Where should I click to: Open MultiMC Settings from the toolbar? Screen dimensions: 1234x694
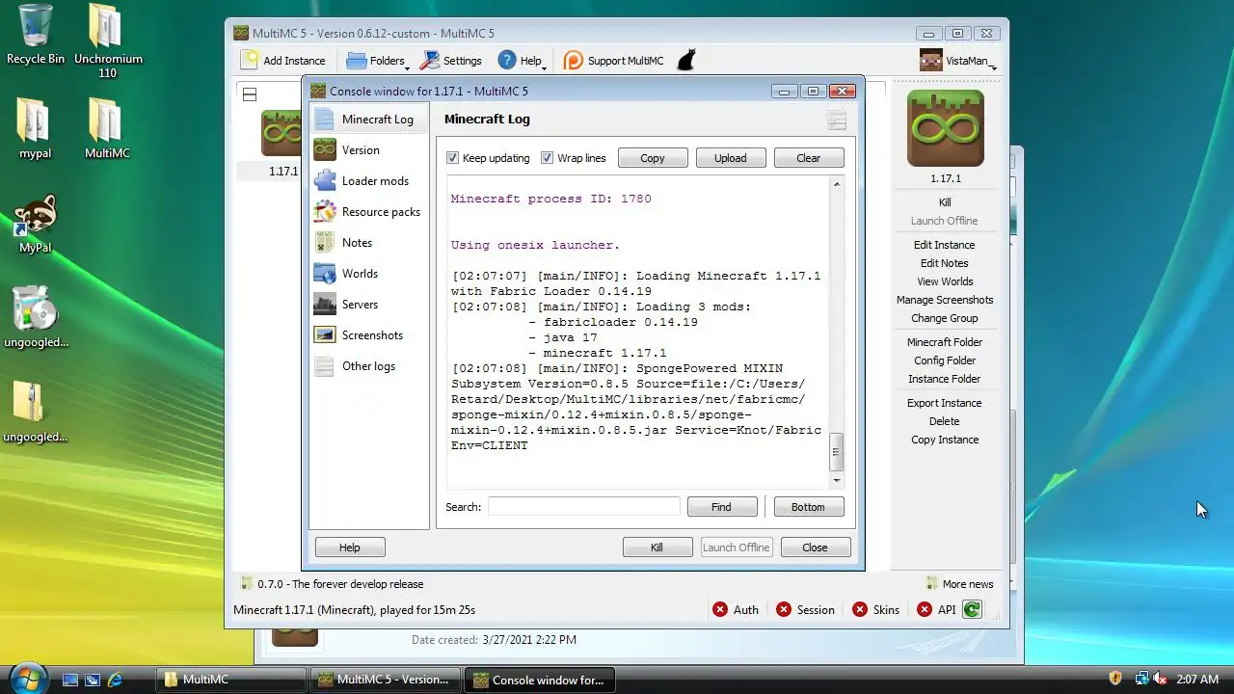tap(450, 61)
